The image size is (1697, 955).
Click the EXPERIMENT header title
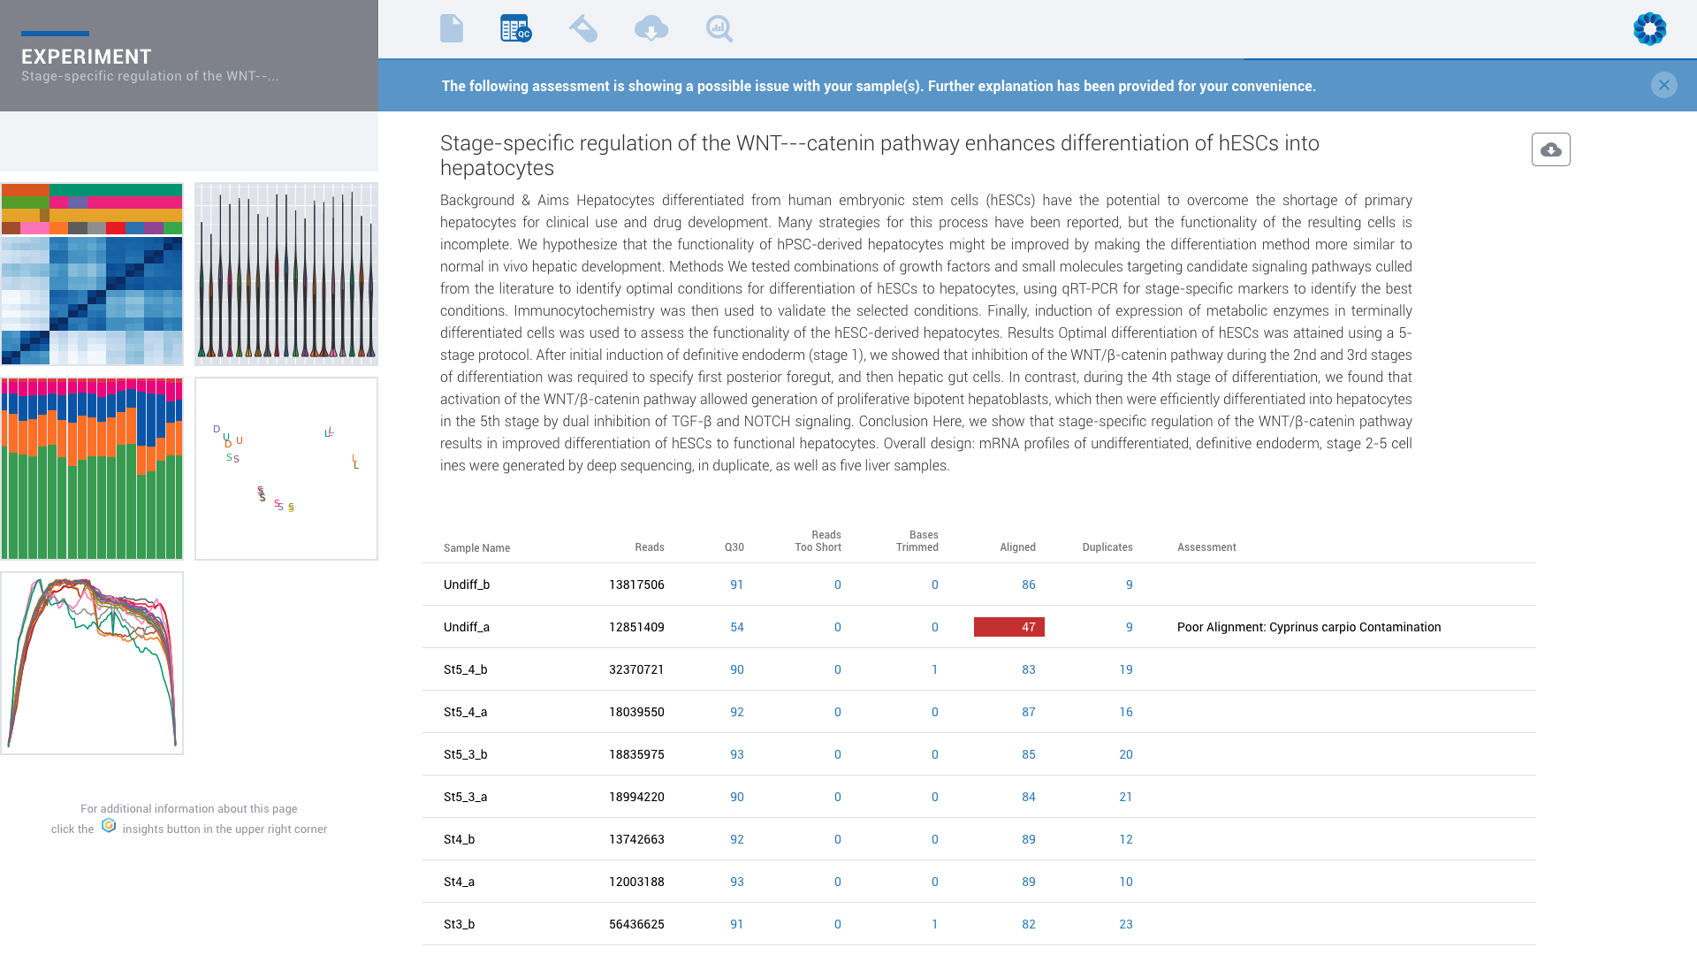point(87,57)
